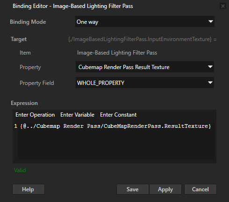Save the binding
Screen dimensions: 229x202
[133, 189]
